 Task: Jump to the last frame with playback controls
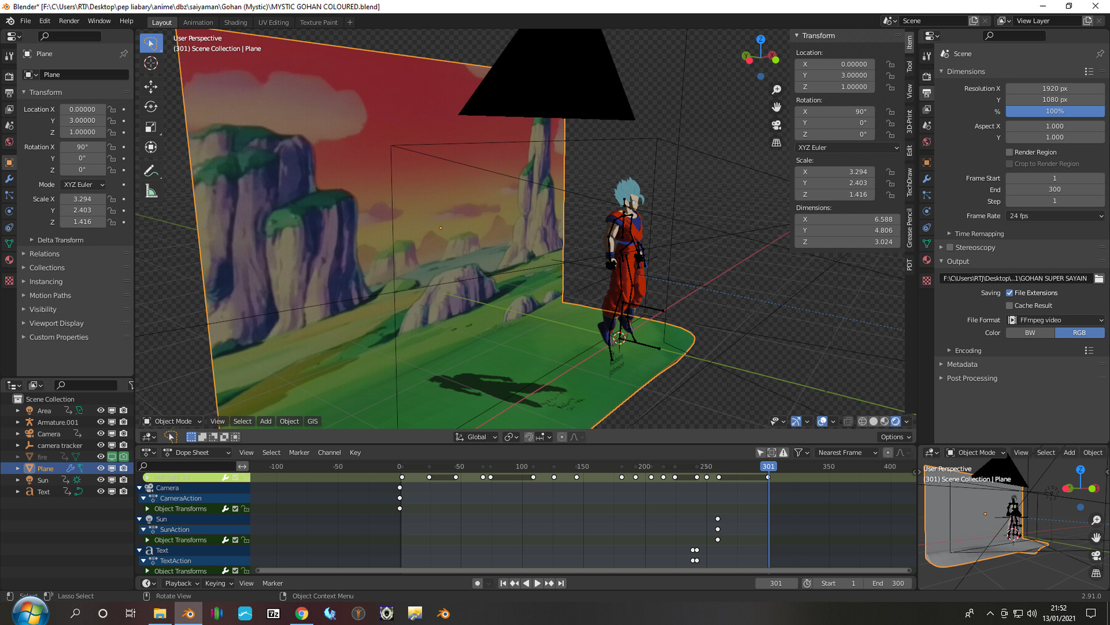pyautogui.click(x=561, y=583)
